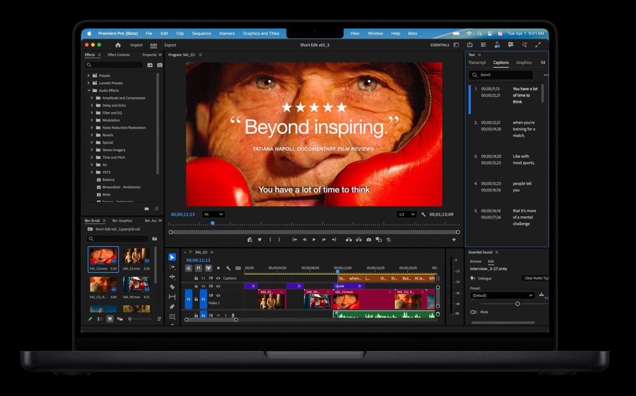Viewport: 636px width, 396px height.
Task: Click the voice-over record mic on track A1
Action: [x=233, y=315]
